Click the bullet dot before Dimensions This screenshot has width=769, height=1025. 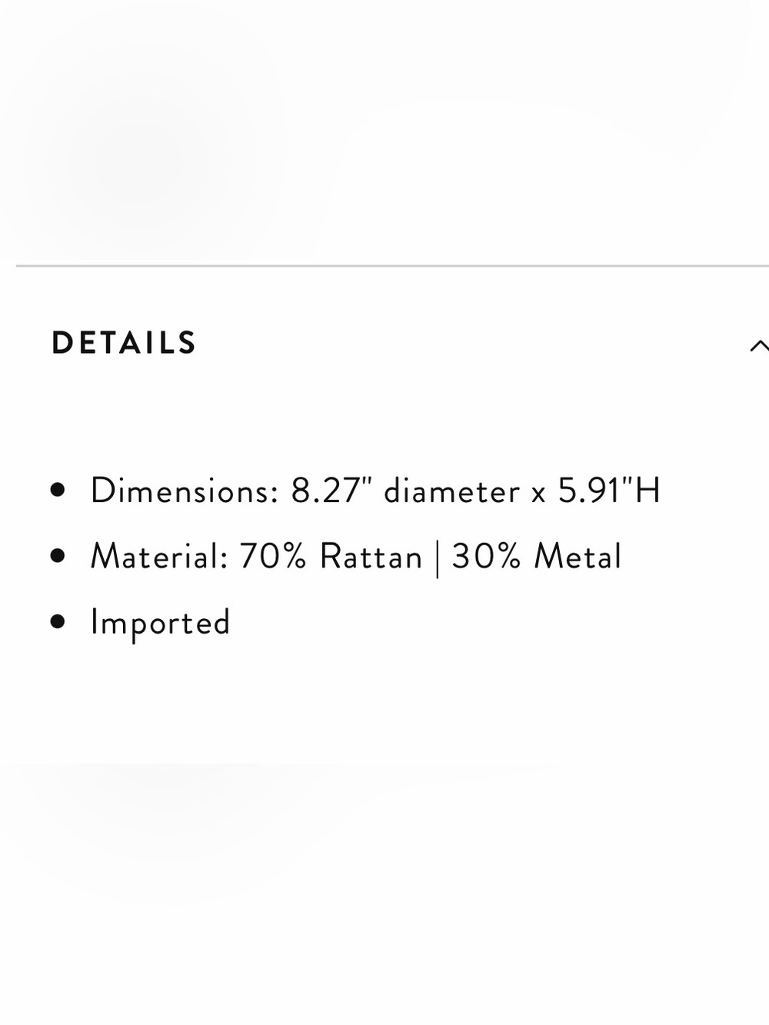[58, 490]
